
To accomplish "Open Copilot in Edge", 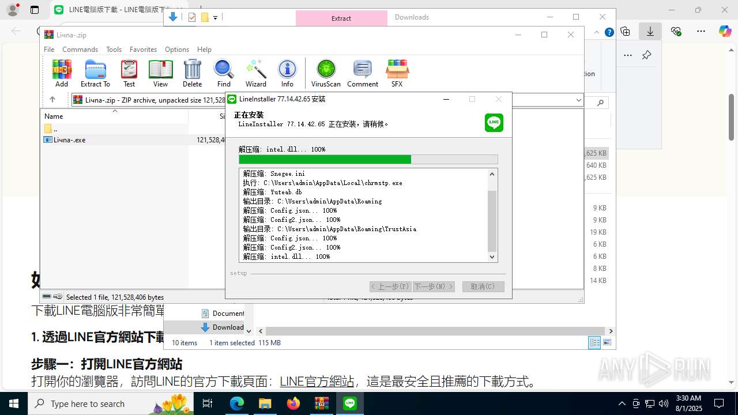I will [725, 31].
